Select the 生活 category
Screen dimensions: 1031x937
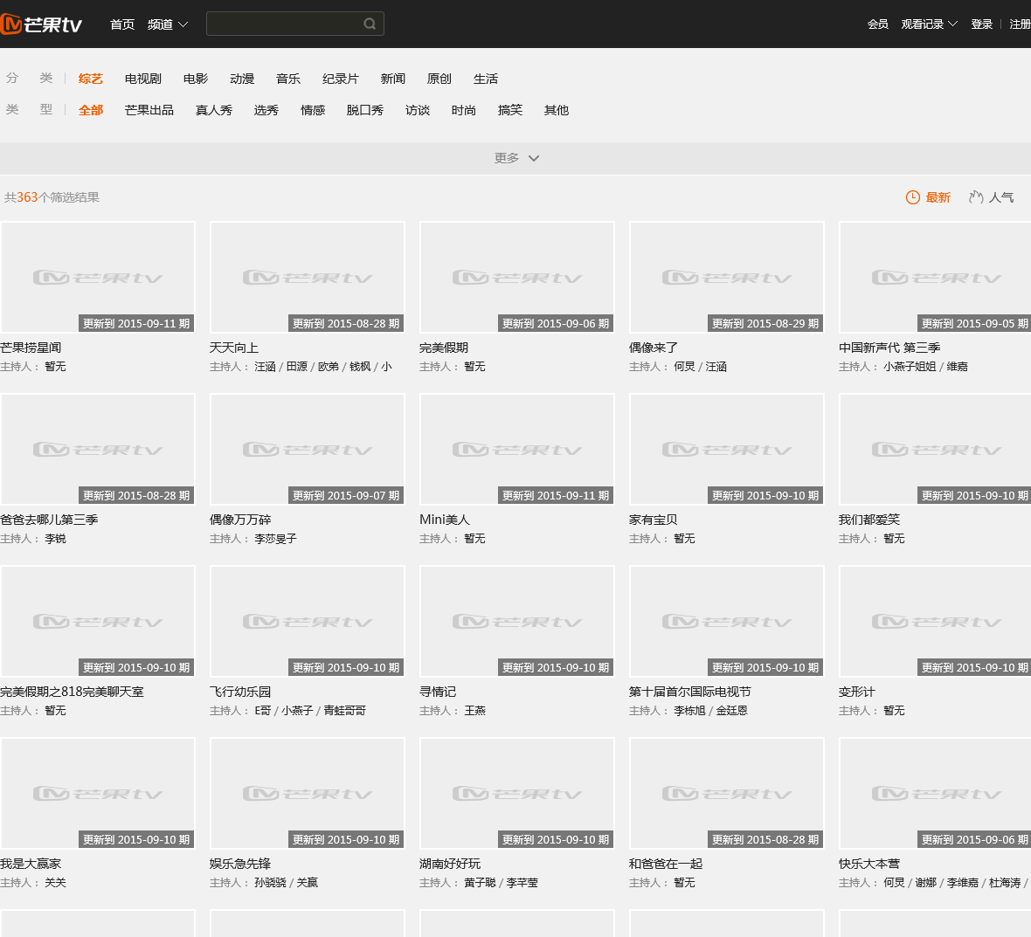(486, 79)
